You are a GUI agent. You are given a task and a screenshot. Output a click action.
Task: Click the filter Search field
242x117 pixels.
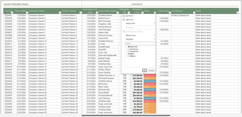point(140,44)
